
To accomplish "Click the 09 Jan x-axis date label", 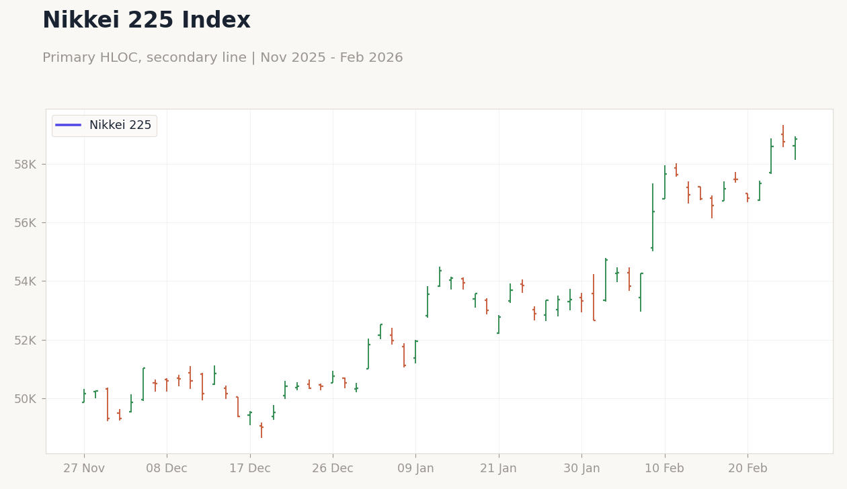I will tap(415, 469).
